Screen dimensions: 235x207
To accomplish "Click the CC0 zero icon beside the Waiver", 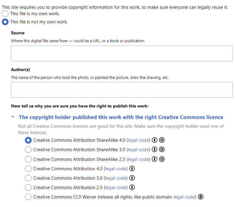I will [201, 197].
